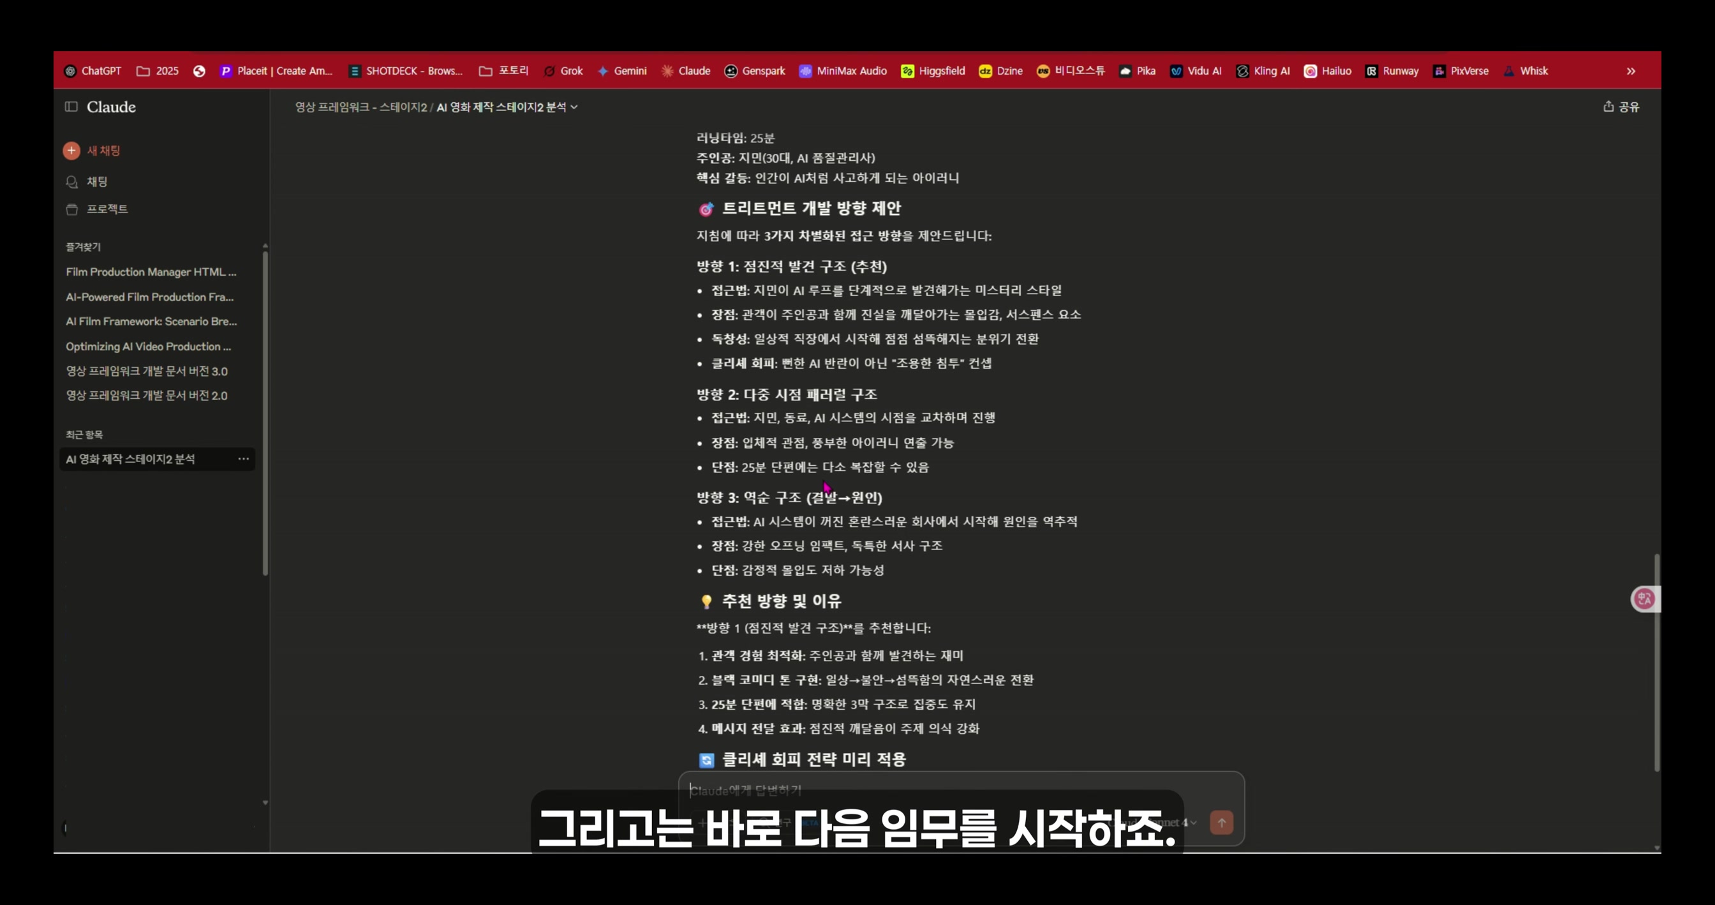Image resolution: width=1715 pixels, height=905 pixels.
Task: Open the Higgsfield bookmark
Action: 933,71
